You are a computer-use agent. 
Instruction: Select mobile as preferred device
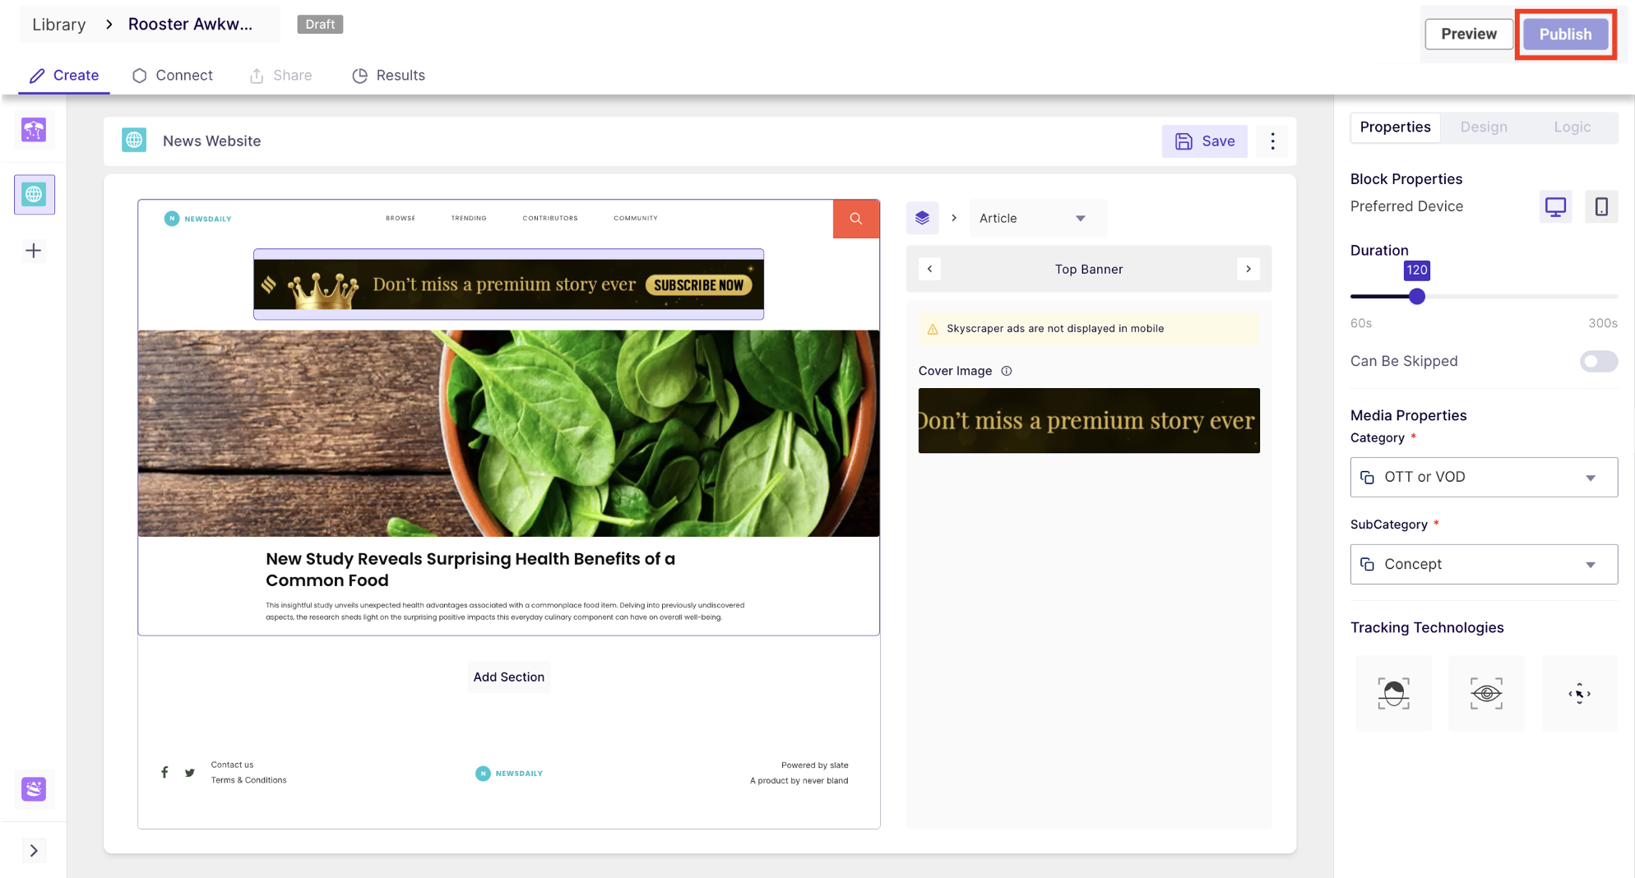(x=1600, y=206)
